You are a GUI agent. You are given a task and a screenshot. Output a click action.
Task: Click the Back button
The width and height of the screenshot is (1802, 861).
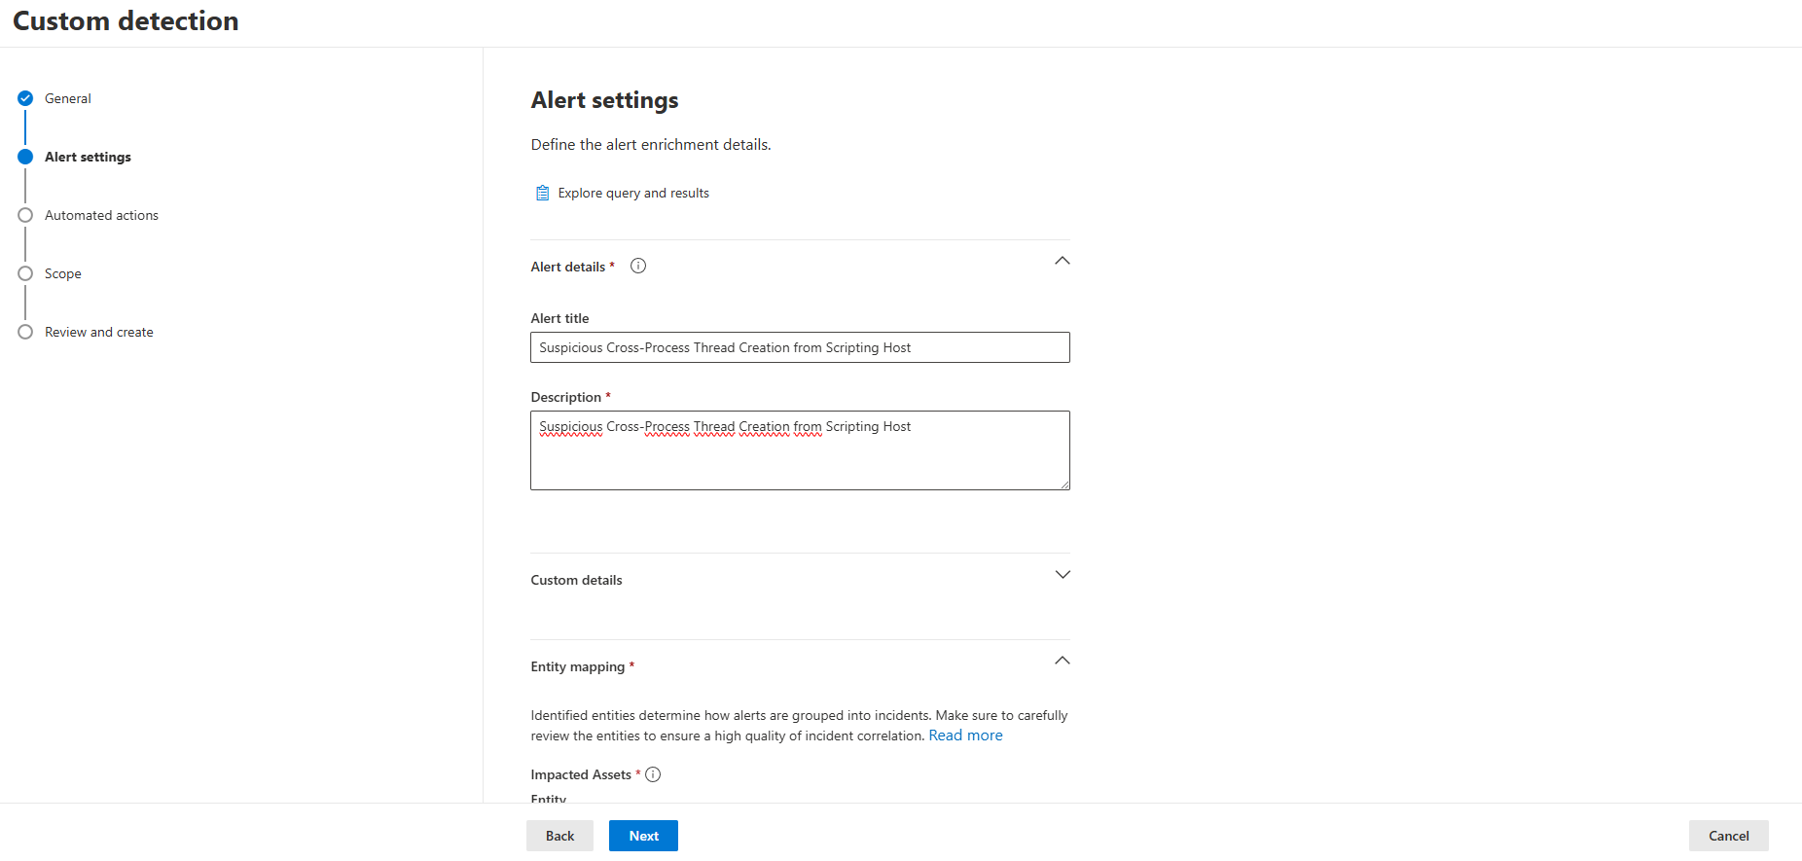coord(559,836)
